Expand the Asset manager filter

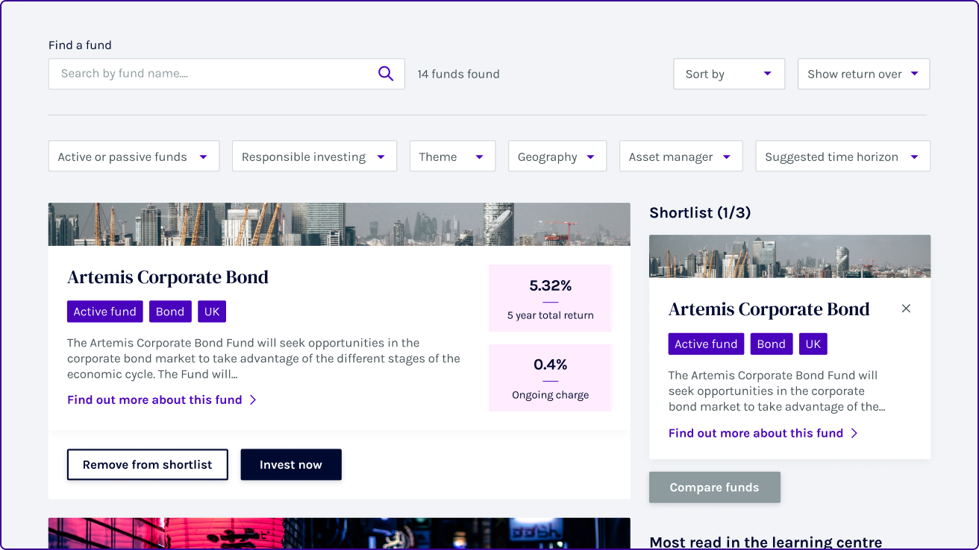pyautogui.click(x=681, y=157)
